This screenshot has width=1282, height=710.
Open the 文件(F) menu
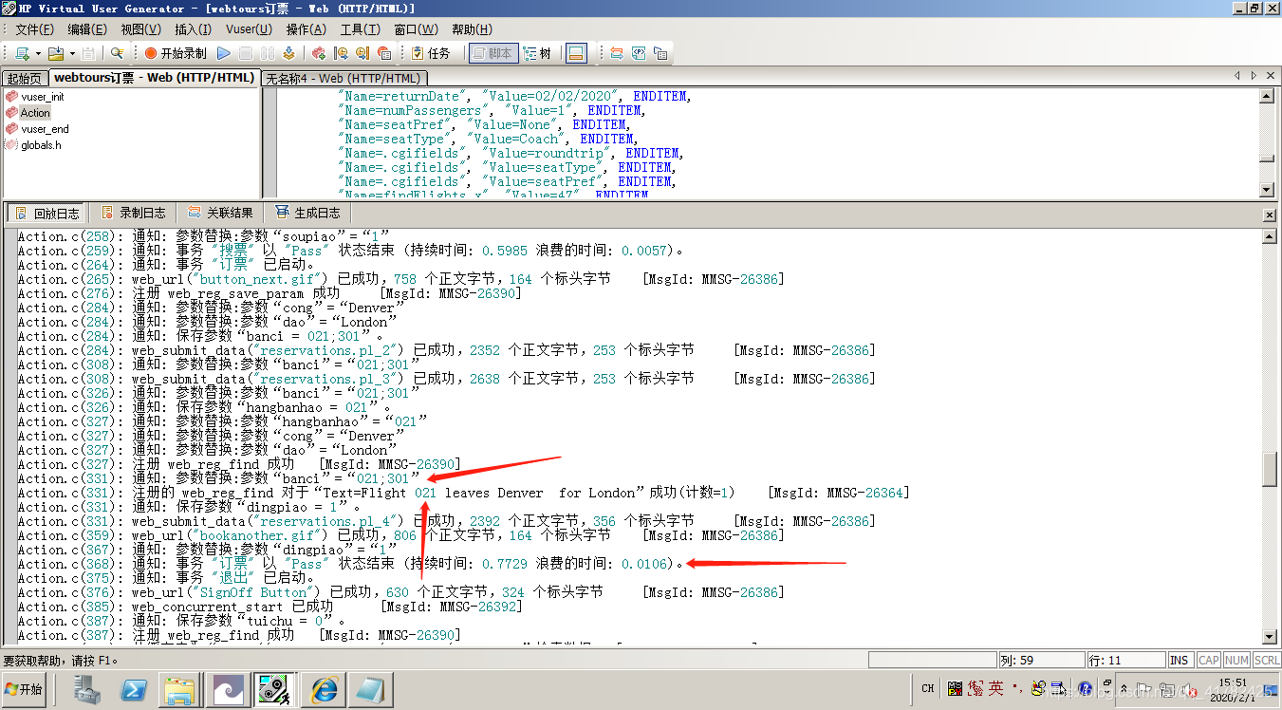[34, 29]
